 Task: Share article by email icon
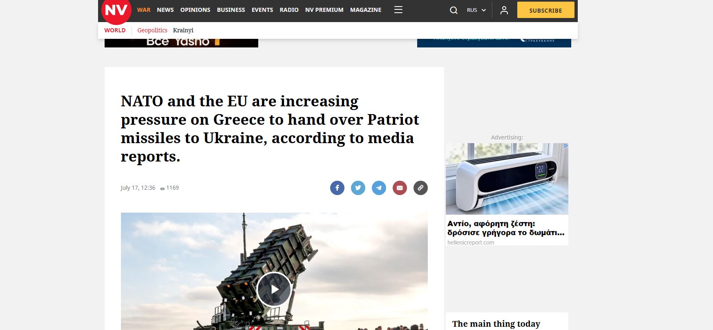coord(400,188)
